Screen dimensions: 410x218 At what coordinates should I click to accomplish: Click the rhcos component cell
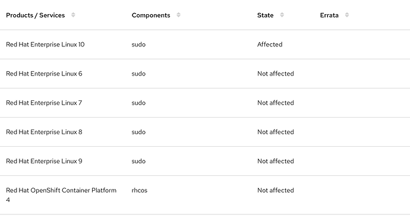click(x=140, y=190)
